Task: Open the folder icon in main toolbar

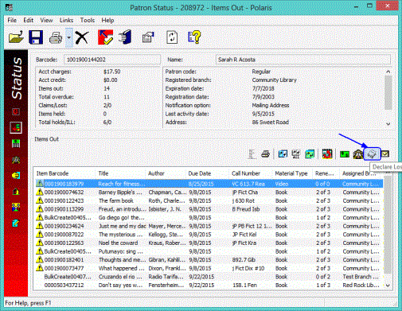Action: point(16,37)
